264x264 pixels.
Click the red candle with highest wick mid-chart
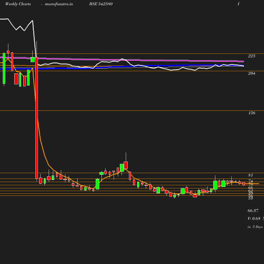point(126,165)
